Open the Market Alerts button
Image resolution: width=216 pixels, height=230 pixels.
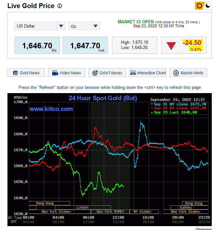tap(188, 73)
